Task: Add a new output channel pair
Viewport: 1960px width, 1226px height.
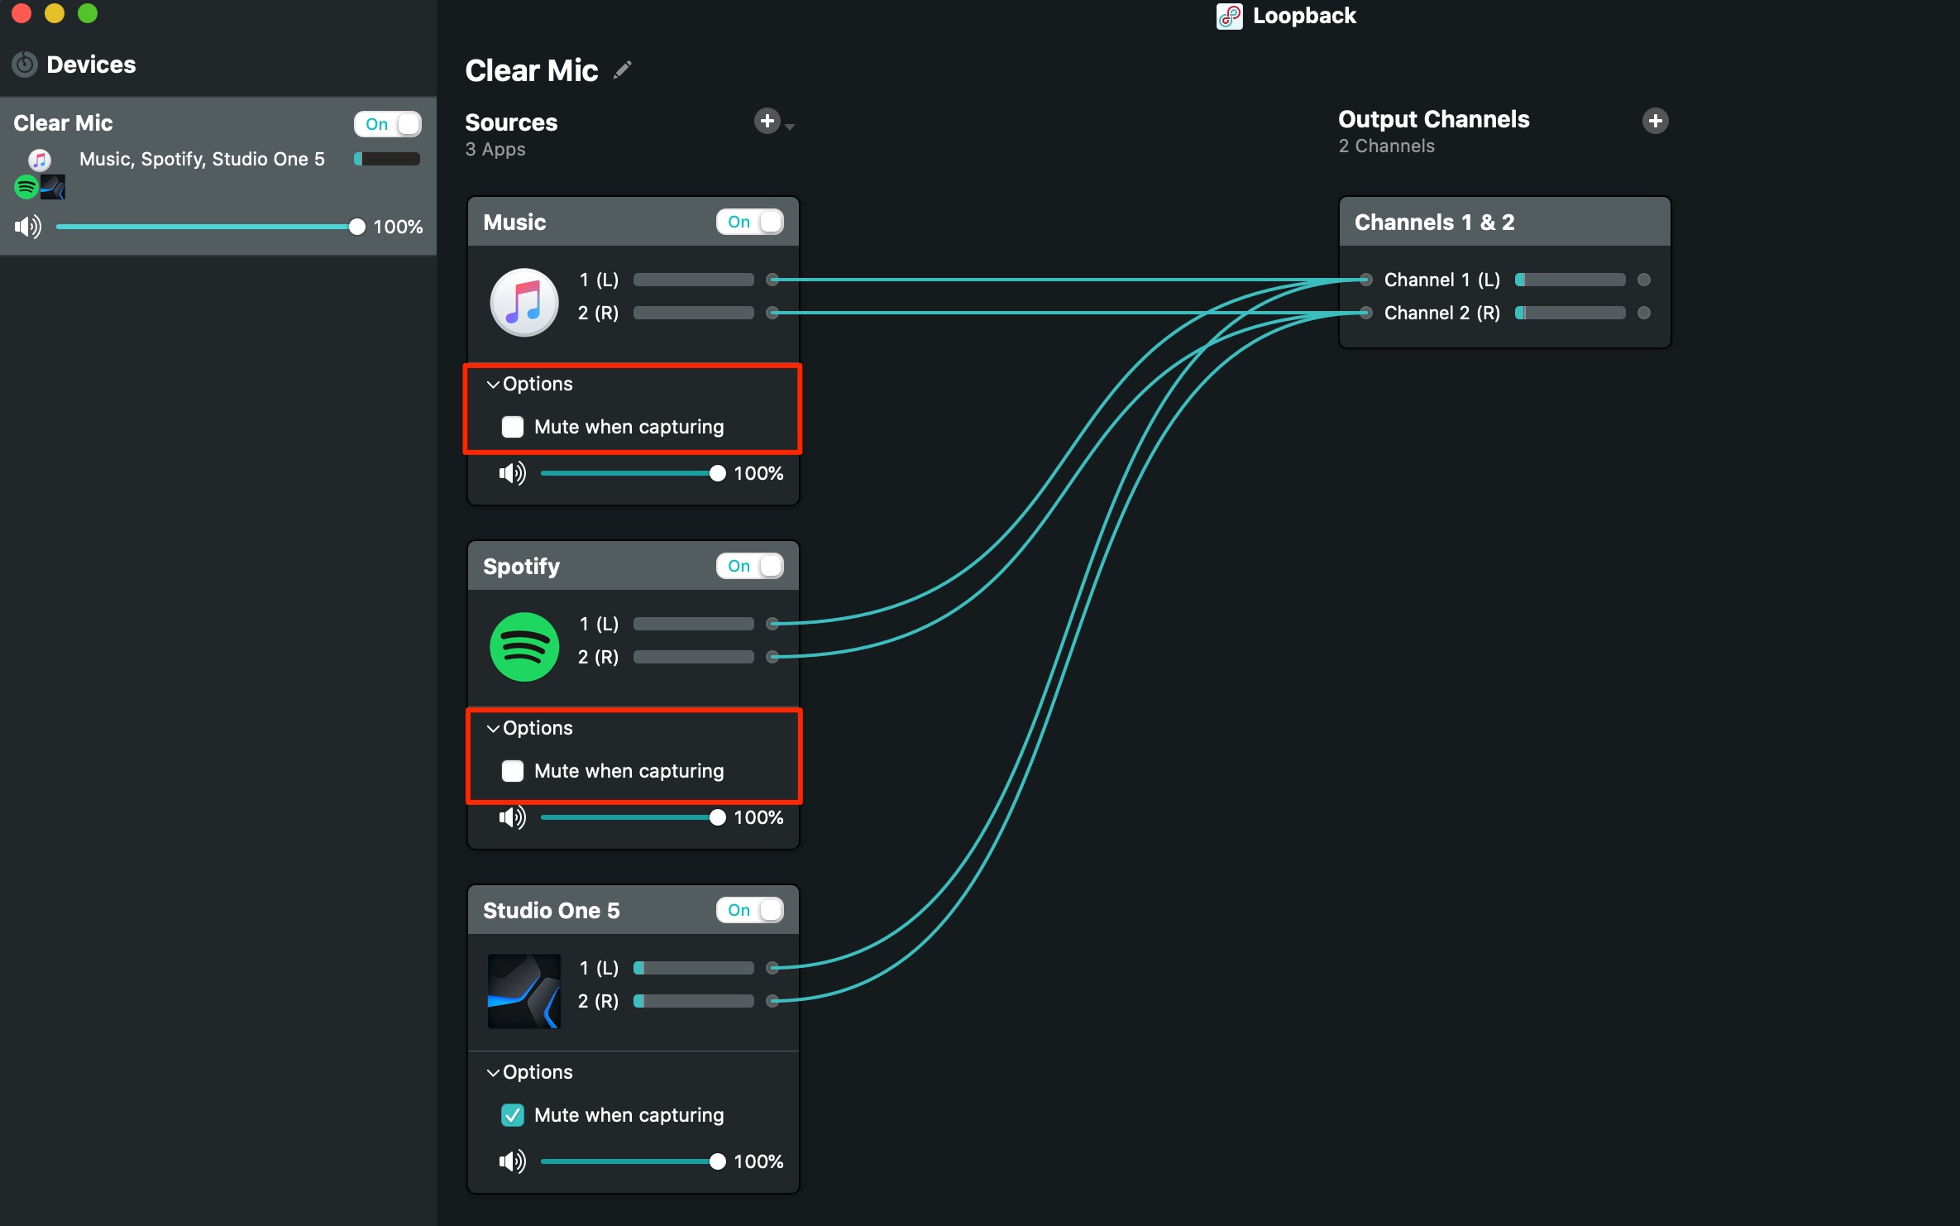Action: click(x=1655, y=122)
